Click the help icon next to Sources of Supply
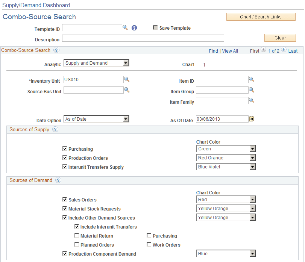 [55, 130]
